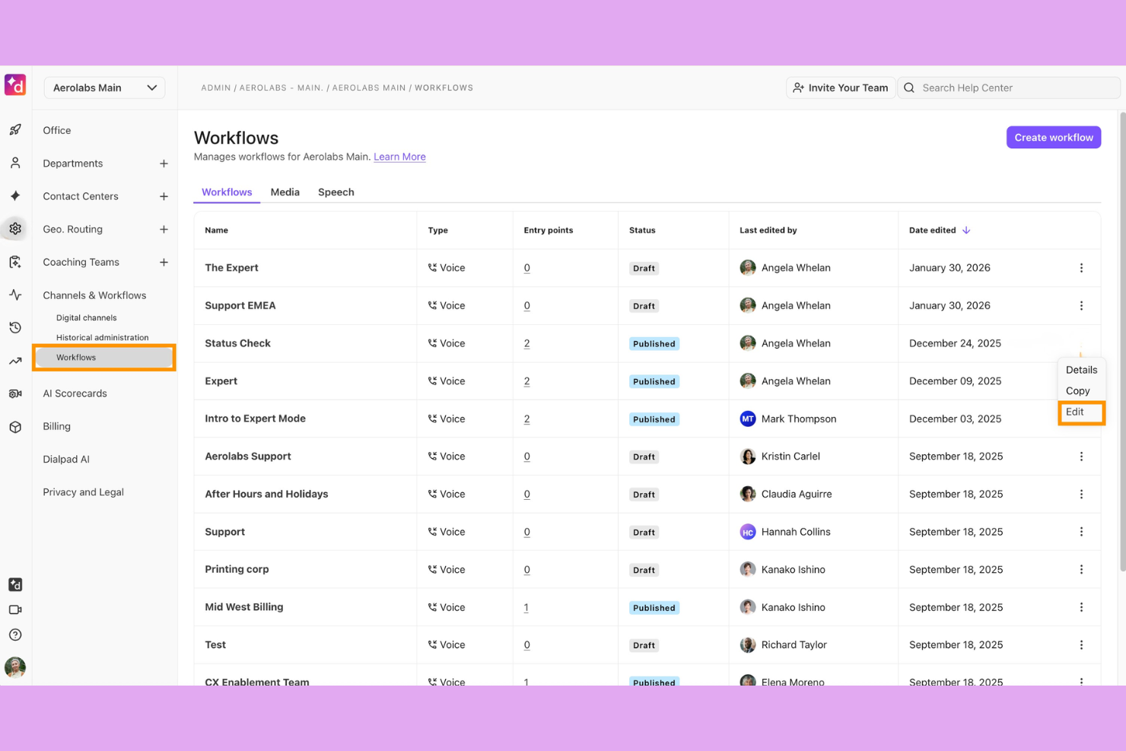Click the activity pulse icon in left rail
1126x751 pixels.
(x=15, y=294)
